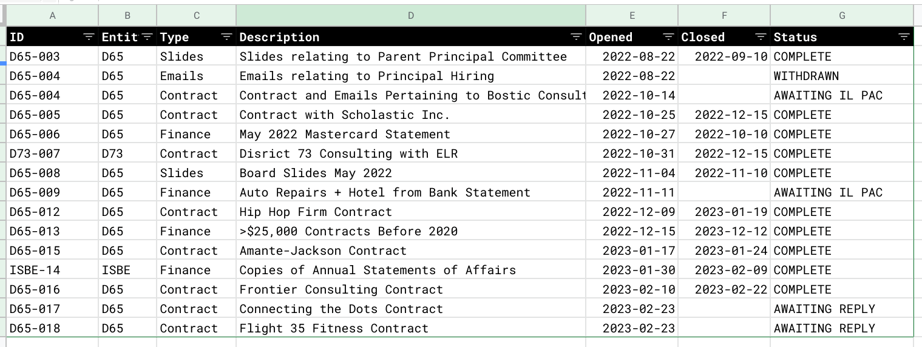The width and height of the screenshot is (922, 347).
Task: Select column E header
Action: [632, 16]
